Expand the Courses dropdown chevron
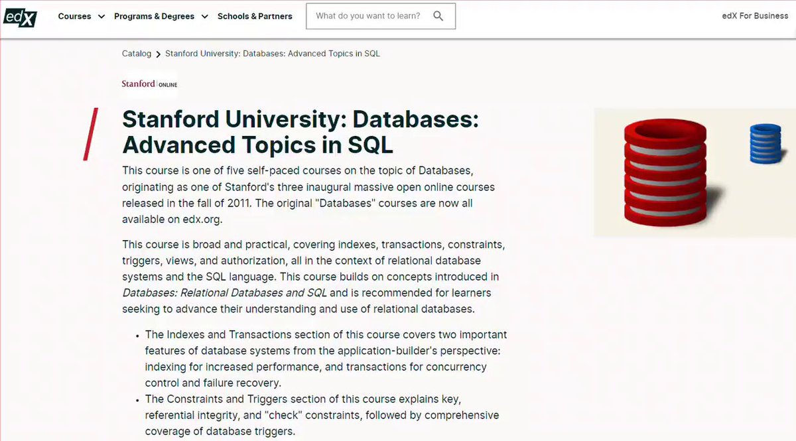This screenshot has width=796, height=441. pos(101,17)
